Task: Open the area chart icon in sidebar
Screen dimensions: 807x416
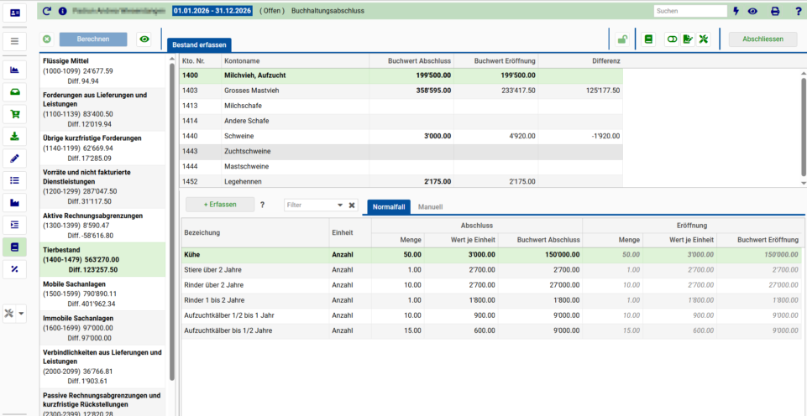Action: (x=14, y=70)
